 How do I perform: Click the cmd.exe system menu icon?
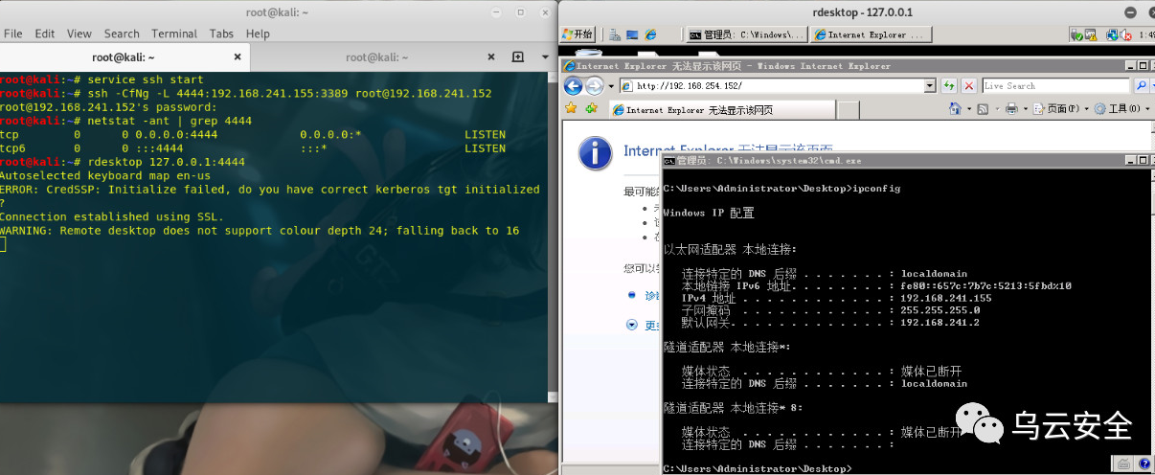click(x=669, y=161)
